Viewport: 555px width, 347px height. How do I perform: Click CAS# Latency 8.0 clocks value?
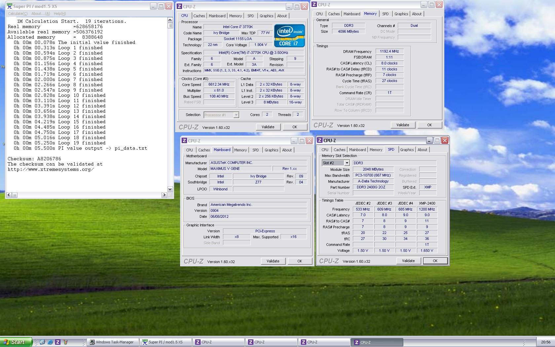coord(389,63)
